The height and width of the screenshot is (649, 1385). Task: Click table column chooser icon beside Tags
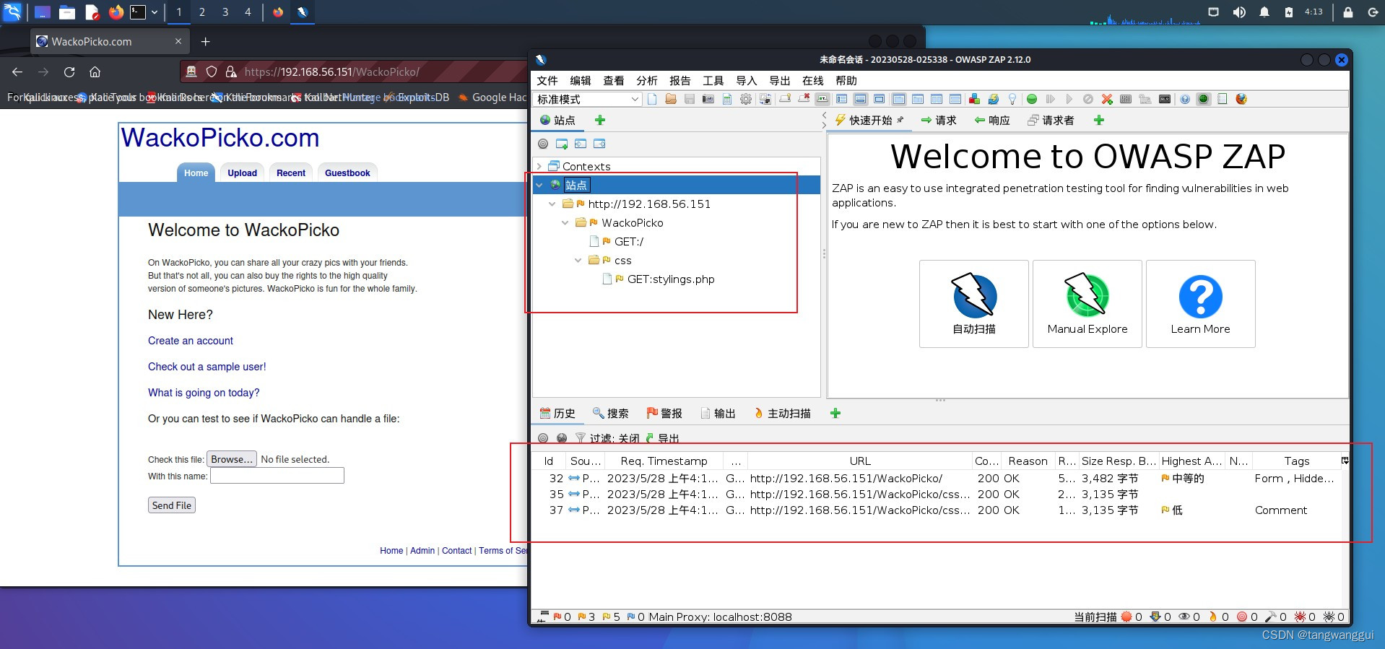[1345, 461]
